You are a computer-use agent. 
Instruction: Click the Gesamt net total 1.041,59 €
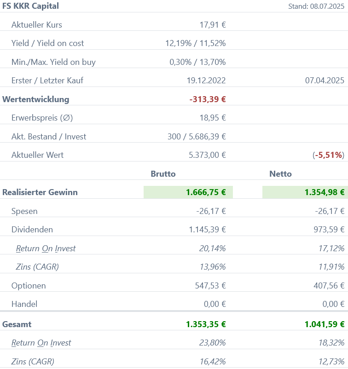[325, 324]
